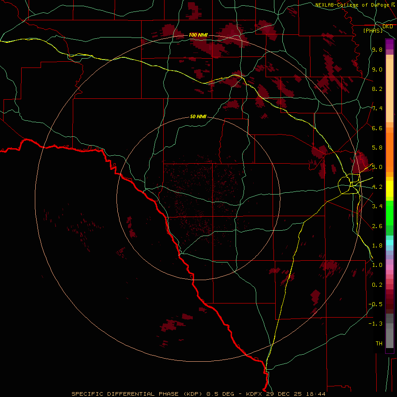
Task: Click the 1.8 value on color scale
Action: pyautogui.click(x=377, y=246)
